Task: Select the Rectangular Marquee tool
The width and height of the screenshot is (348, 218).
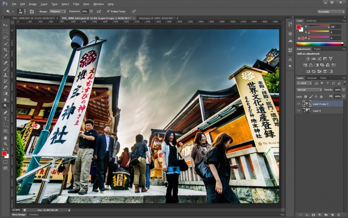Action: pos(5,31)
